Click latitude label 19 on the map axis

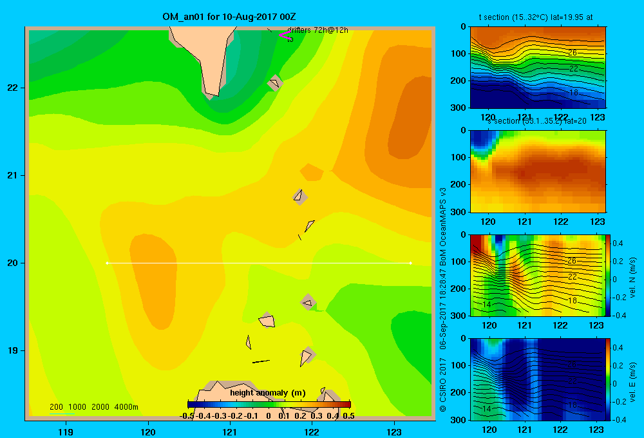pyautogui.click(x=13, y=350)
